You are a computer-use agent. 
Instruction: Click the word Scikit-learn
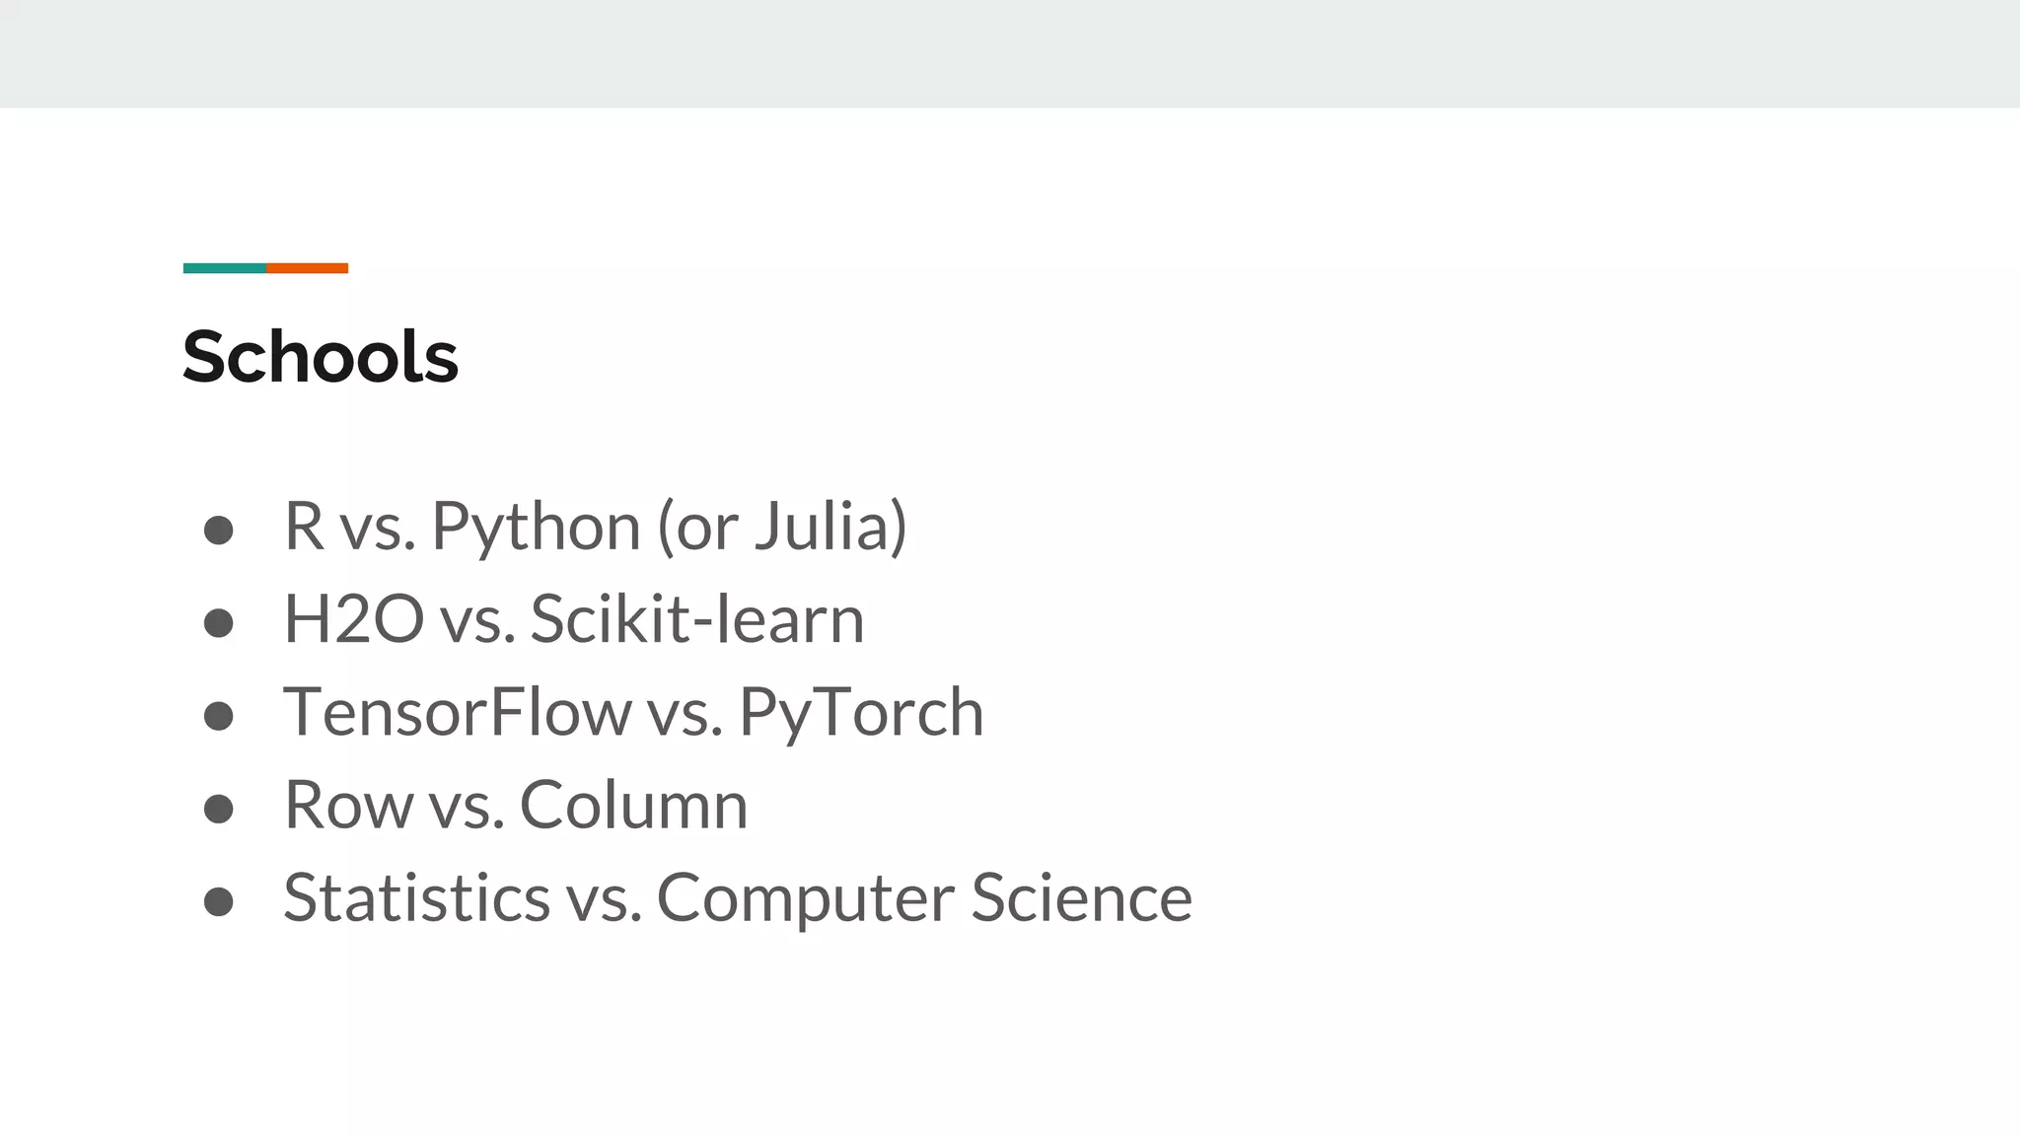pyautogui.click(x=696, y=619)
